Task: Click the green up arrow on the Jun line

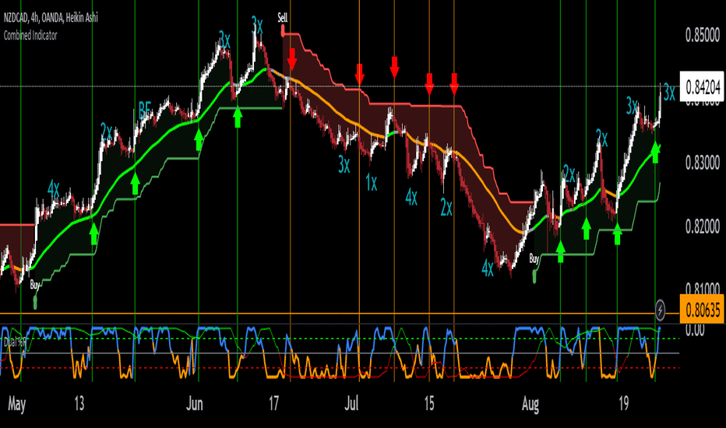Action: (199, 140)
